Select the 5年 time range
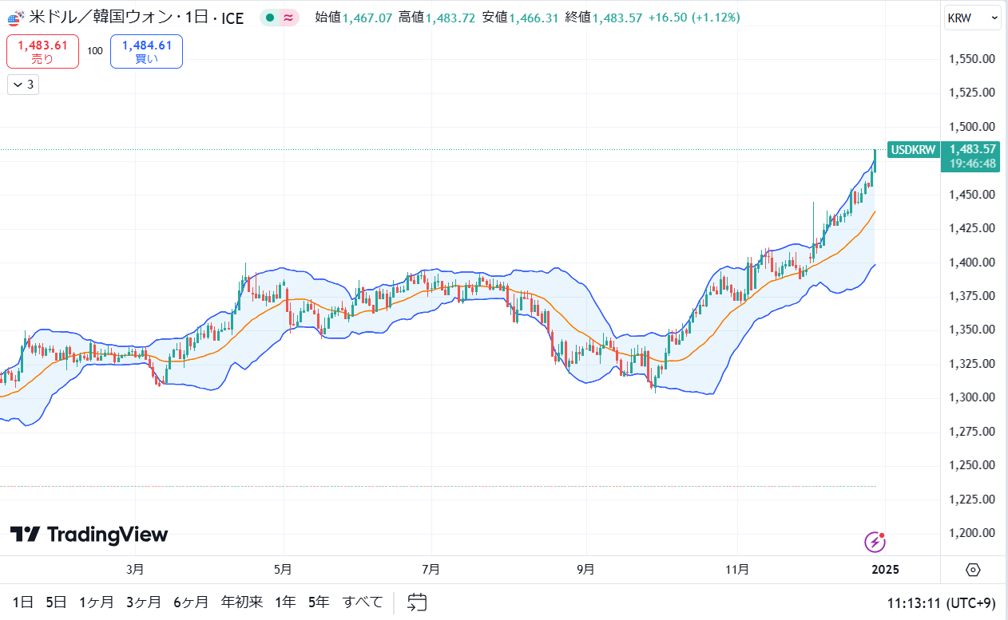This screenshot has width=1008, height=620. tap(318, 602)
